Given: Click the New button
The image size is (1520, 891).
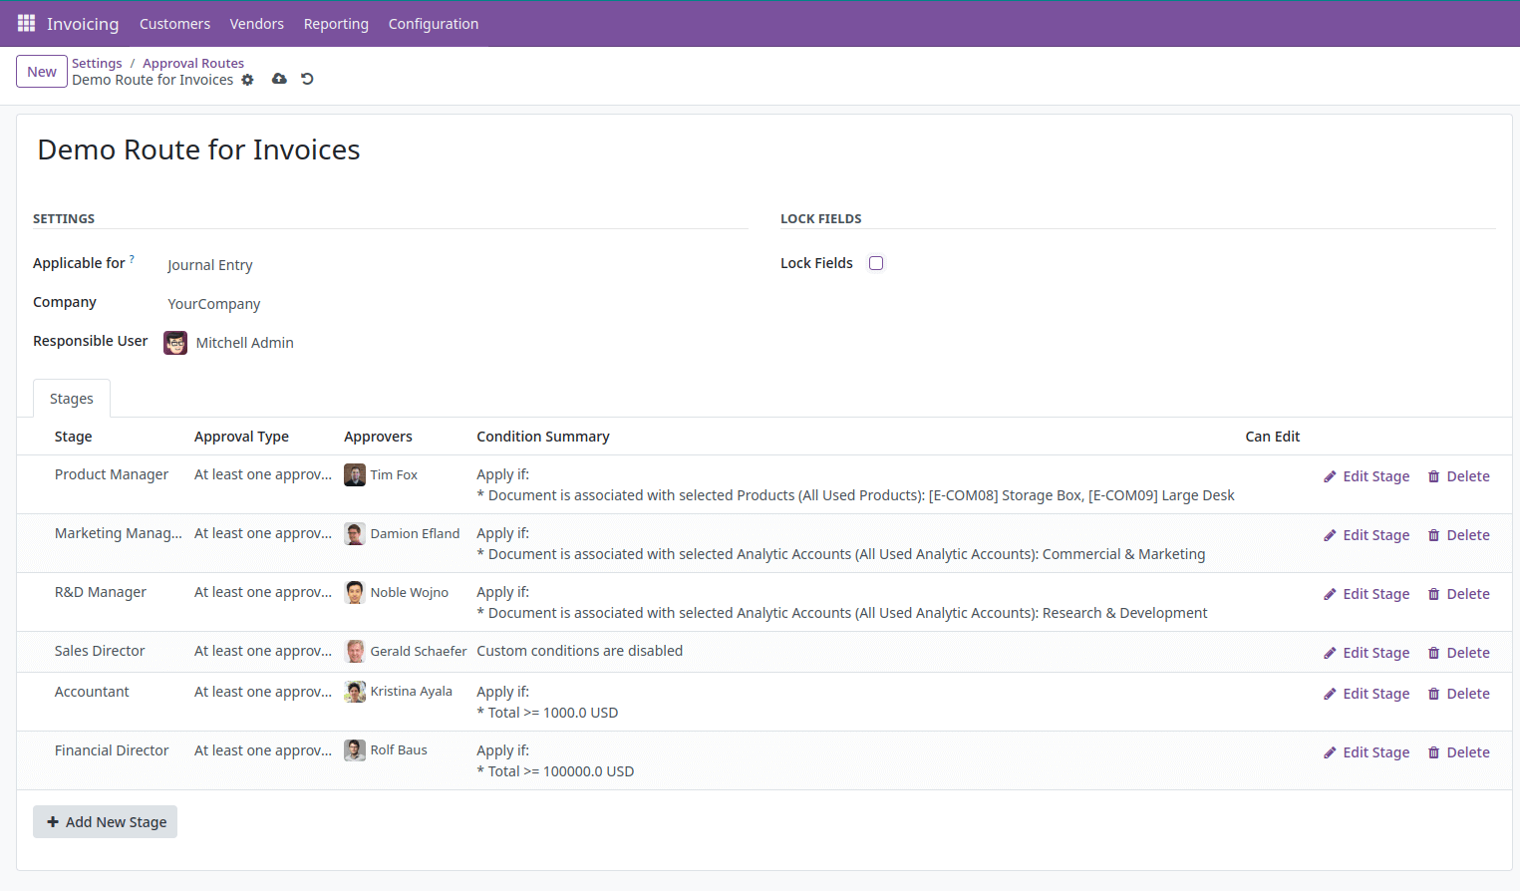Looking at the screenshot, I should [x=41, y=71].
